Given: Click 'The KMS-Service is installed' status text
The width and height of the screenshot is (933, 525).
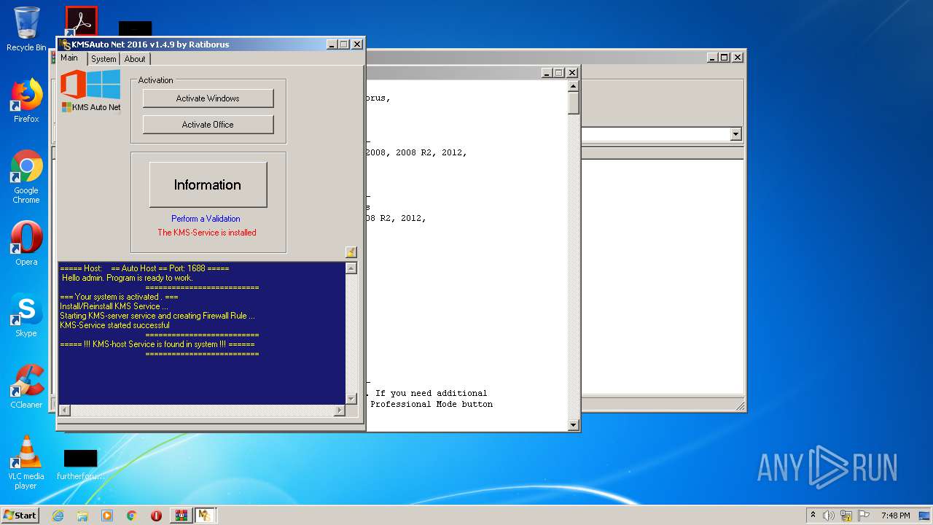Looking at the screenshot, I should tap(207, 233).
